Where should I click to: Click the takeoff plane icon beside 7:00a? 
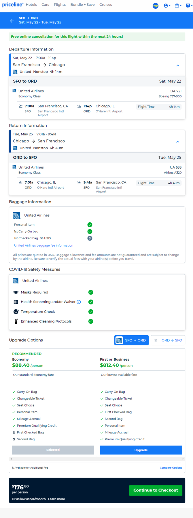tap(20, 106)
